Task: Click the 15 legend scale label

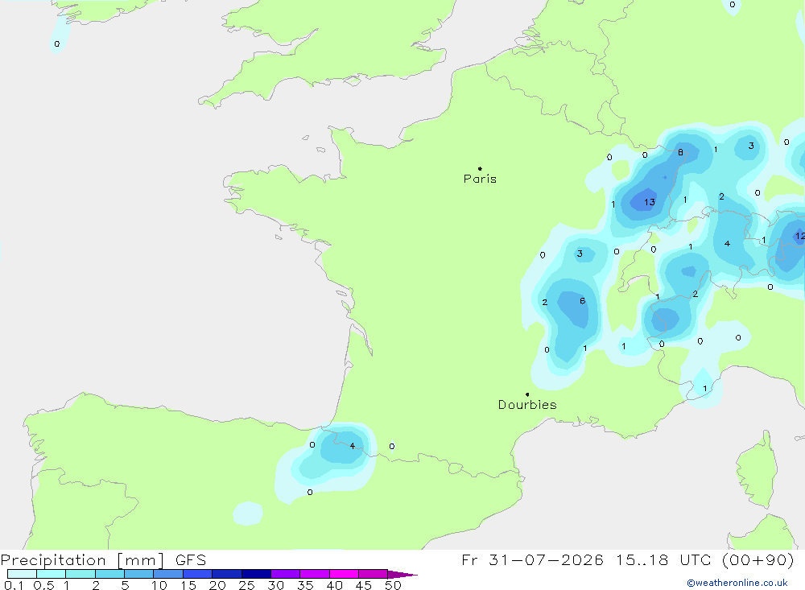Action: tap(188, 585)
